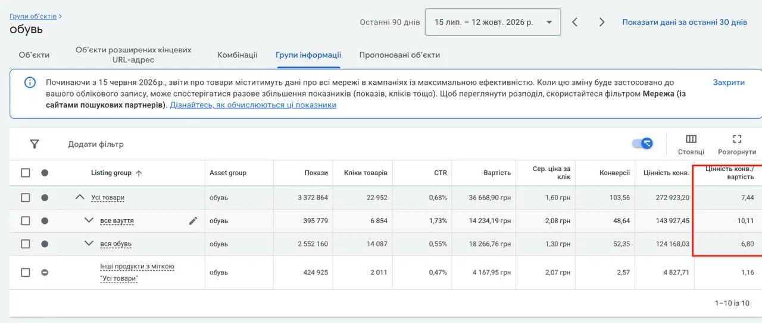
Task: Go to previous date range arrow
Action: tap(574, 22)
